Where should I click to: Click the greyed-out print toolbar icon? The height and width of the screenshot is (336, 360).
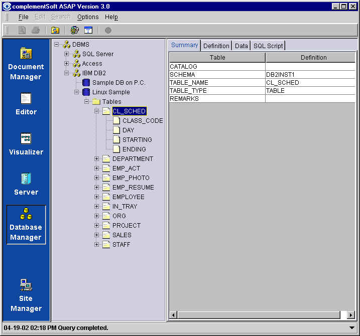pos(35,30)
